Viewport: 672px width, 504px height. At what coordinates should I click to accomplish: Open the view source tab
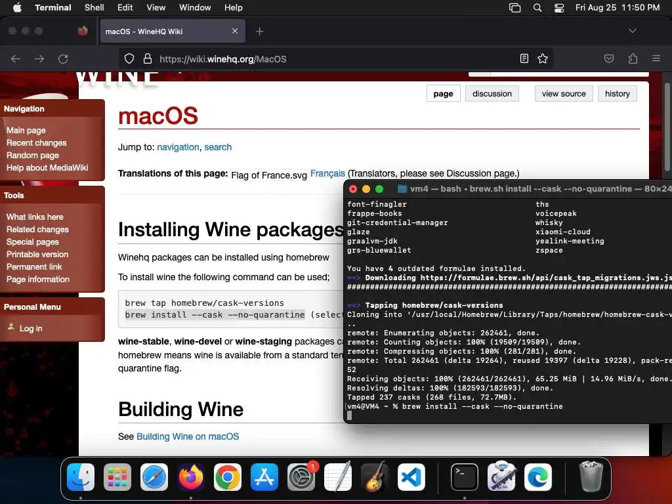point(564,93)
